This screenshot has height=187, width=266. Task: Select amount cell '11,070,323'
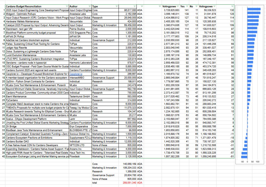128,108
